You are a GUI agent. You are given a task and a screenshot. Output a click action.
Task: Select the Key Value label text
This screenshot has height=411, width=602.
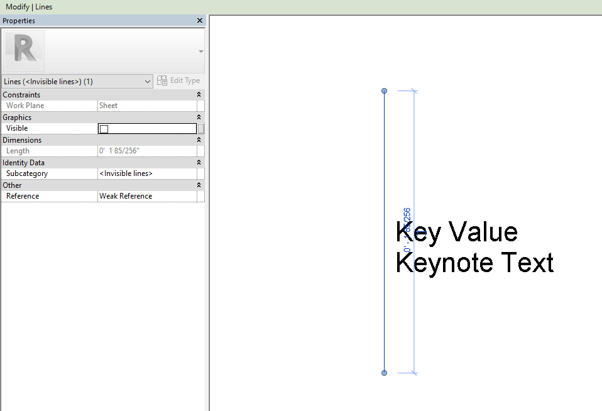click(x=456, y=232)
